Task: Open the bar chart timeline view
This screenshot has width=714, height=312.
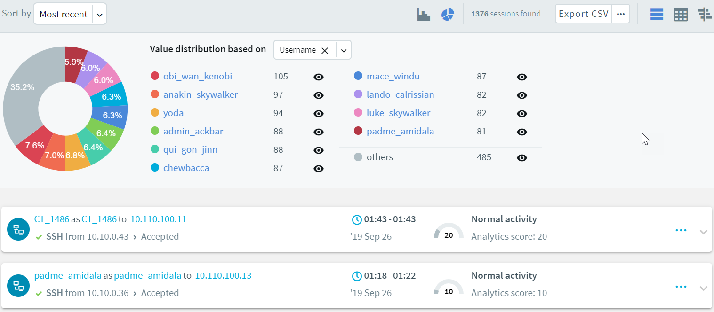Action: 424,15
